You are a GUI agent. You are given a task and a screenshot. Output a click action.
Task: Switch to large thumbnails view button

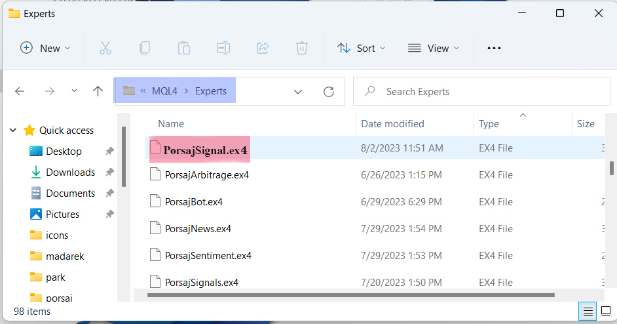[x=606, y=312]
